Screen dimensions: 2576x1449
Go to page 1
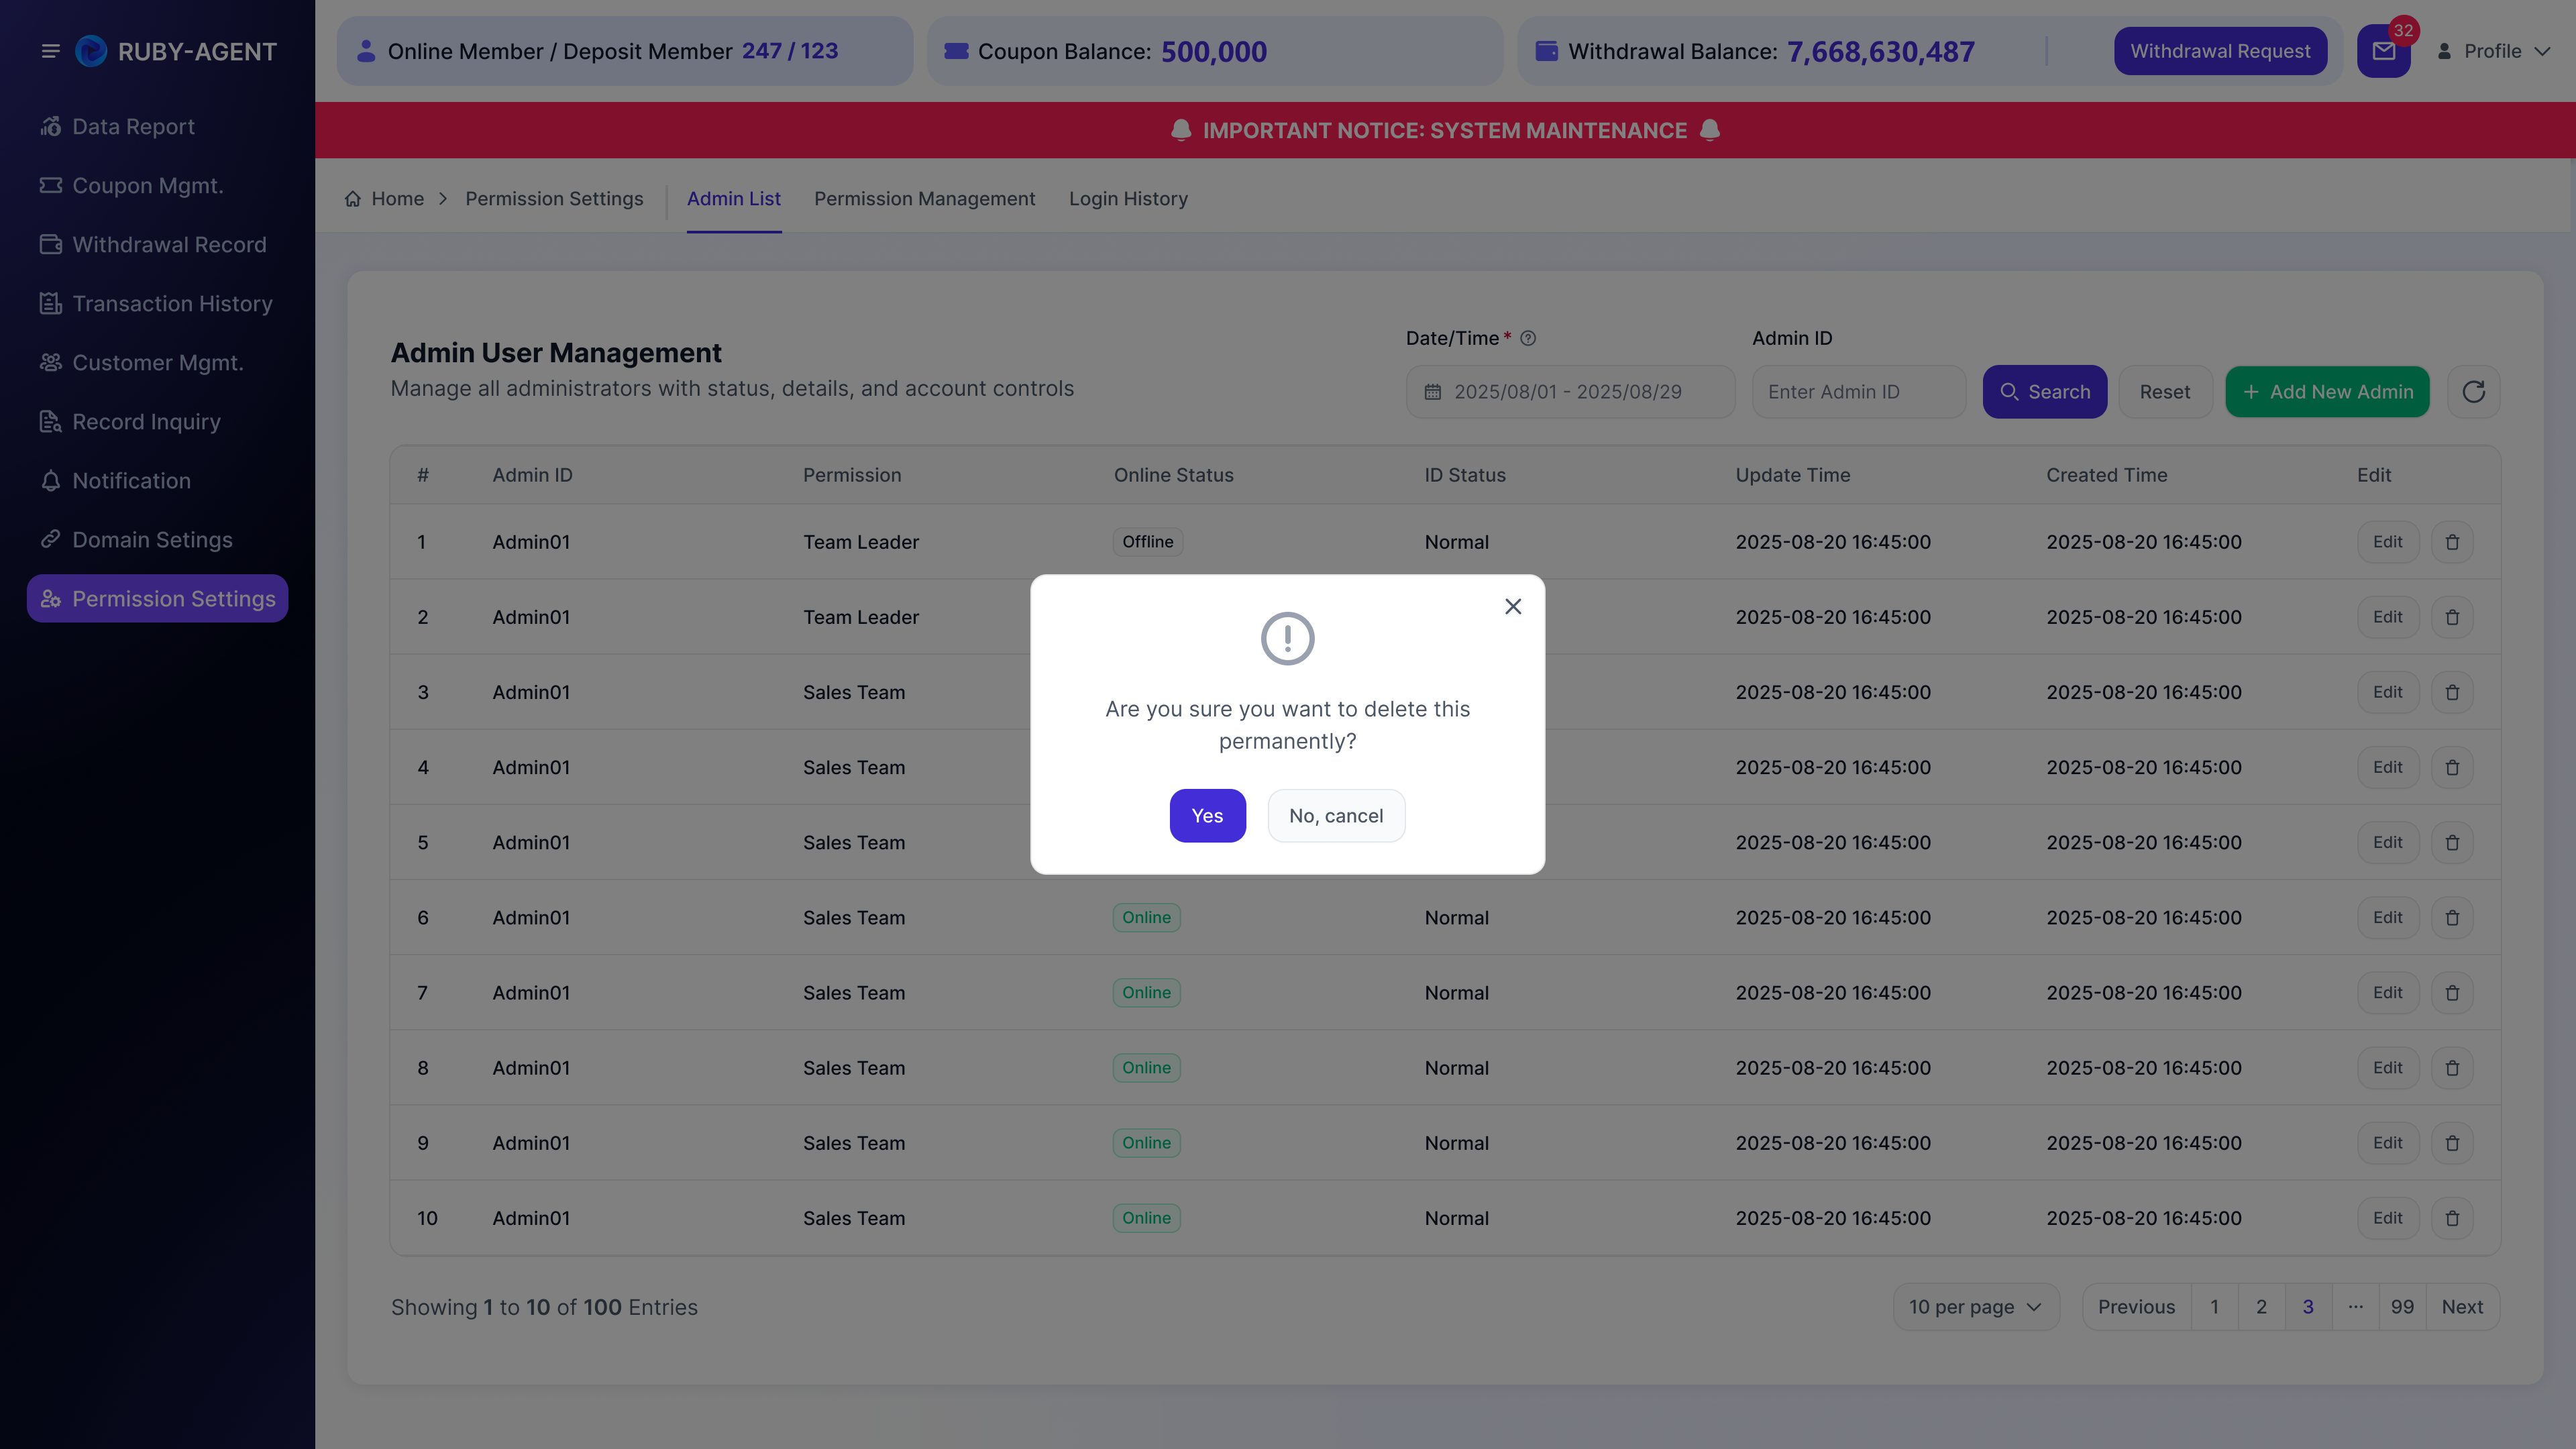[x=2214, y=1307]
